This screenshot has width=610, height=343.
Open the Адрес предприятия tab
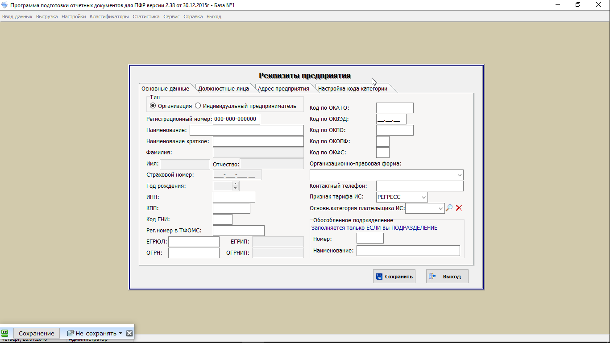pos(283,88)
